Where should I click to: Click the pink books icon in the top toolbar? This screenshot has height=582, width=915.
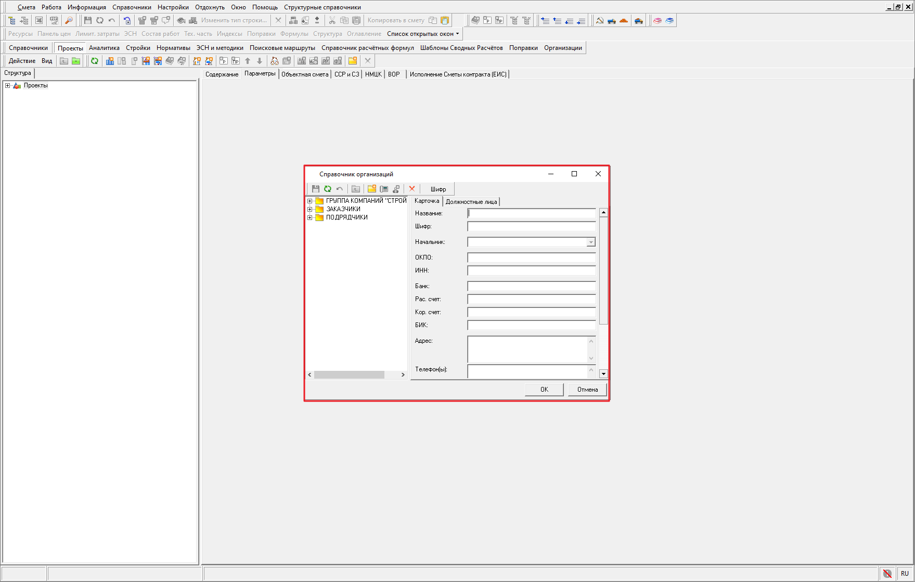[x=658, y=20]
